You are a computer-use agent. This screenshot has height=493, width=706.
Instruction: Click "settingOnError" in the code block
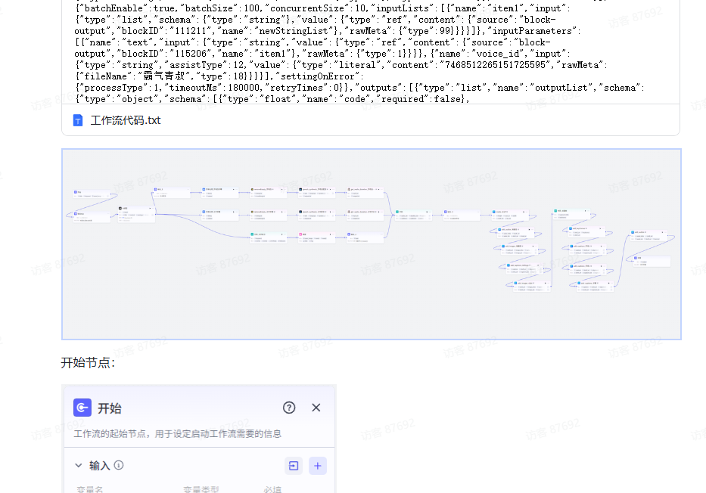[317, 76]
